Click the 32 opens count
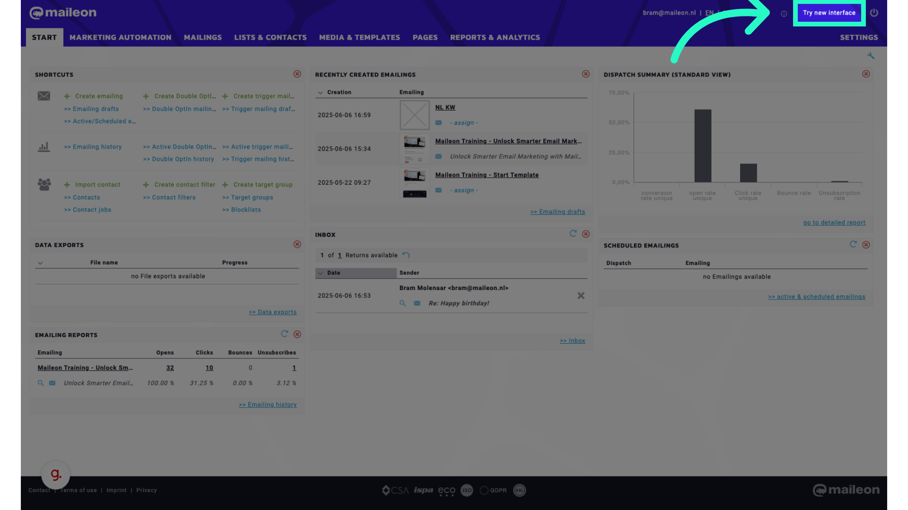 [170, 368]
